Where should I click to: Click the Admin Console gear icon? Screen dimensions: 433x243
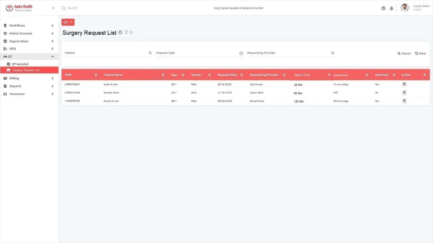[x=5, y=33]
